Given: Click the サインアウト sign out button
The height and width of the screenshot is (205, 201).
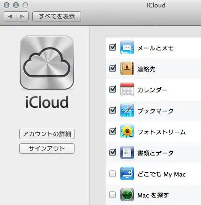Looking at the screenshot, I should pos(47,148).
